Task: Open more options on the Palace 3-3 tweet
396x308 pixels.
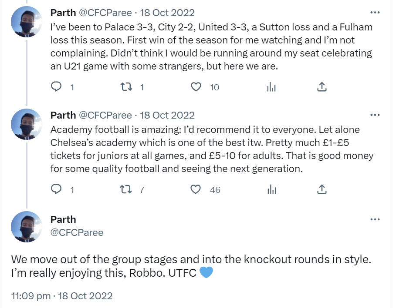Action: (375, 12)
